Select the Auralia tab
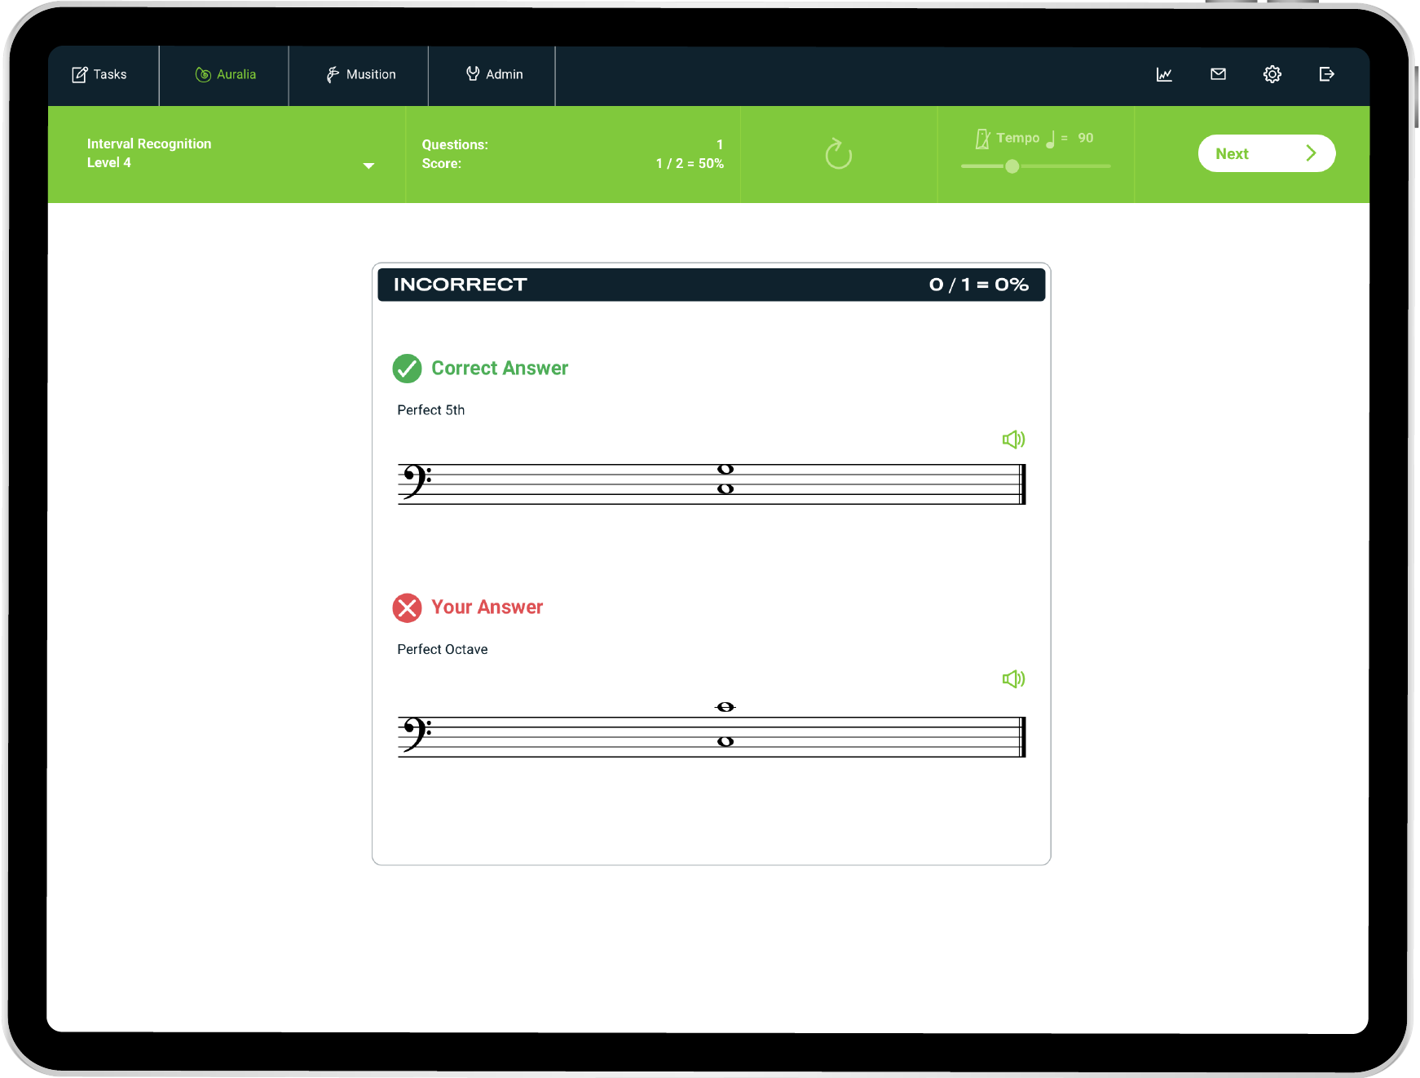Image resolution: width=1420 pixels, height=1078 pixels. 226,74
